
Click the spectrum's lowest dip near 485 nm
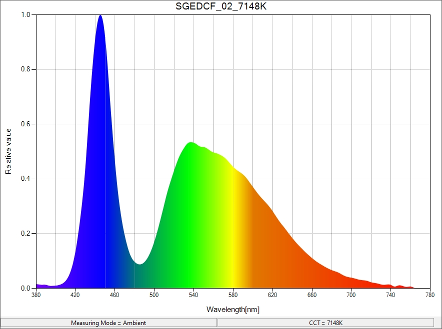139,264
